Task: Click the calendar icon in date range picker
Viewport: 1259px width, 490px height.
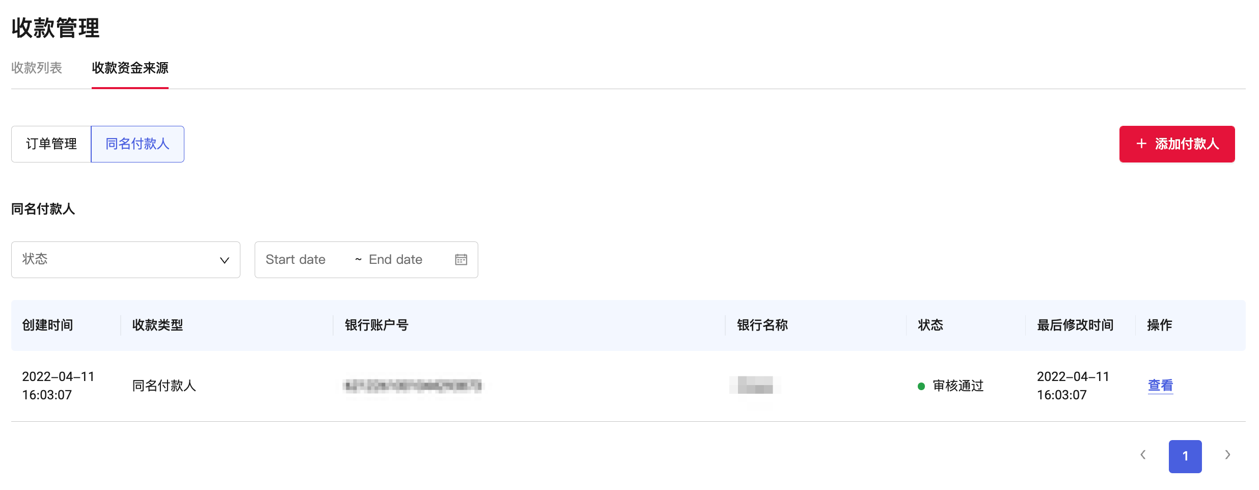Action: (461, 260)
